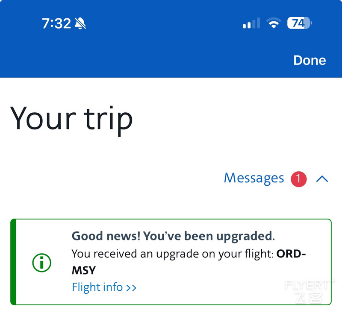
Task: Tap the Wi-Fi status icon
Action: tap(274, 23)
